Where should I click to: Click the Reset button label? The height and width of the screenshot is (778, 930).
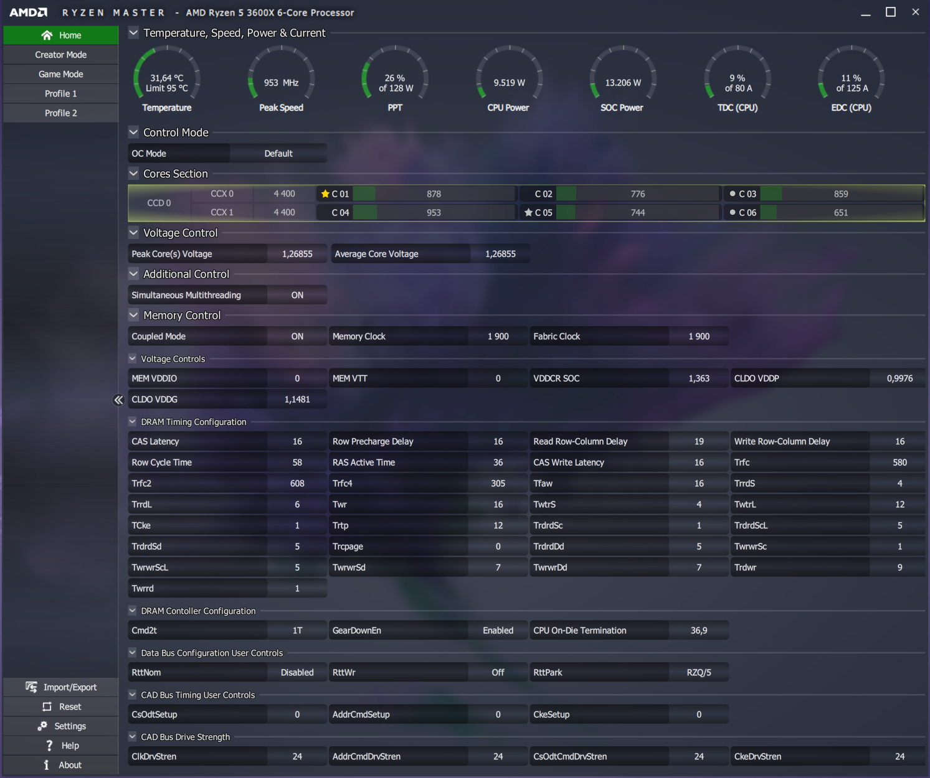[70, 706]
